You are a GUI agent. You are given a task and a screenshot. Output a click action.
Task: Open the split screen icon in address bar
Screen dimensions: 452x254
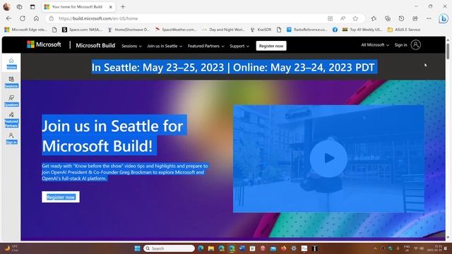(330, 18)
